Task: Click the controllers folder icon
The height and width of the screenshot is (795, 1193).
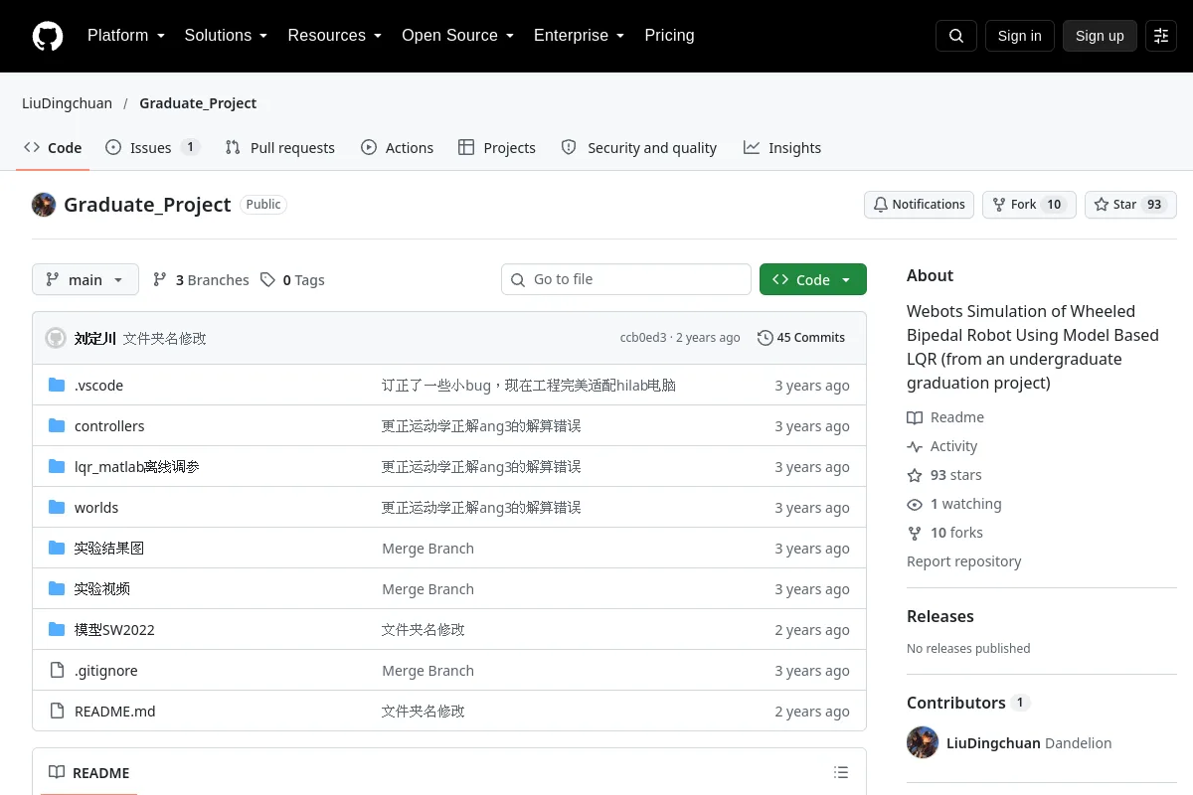Action: [57, 426]
